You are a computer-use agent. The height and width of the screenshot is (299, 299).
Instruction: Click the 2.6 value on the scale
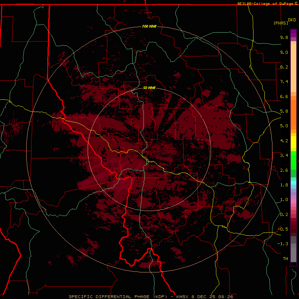[x=284, y=170]
